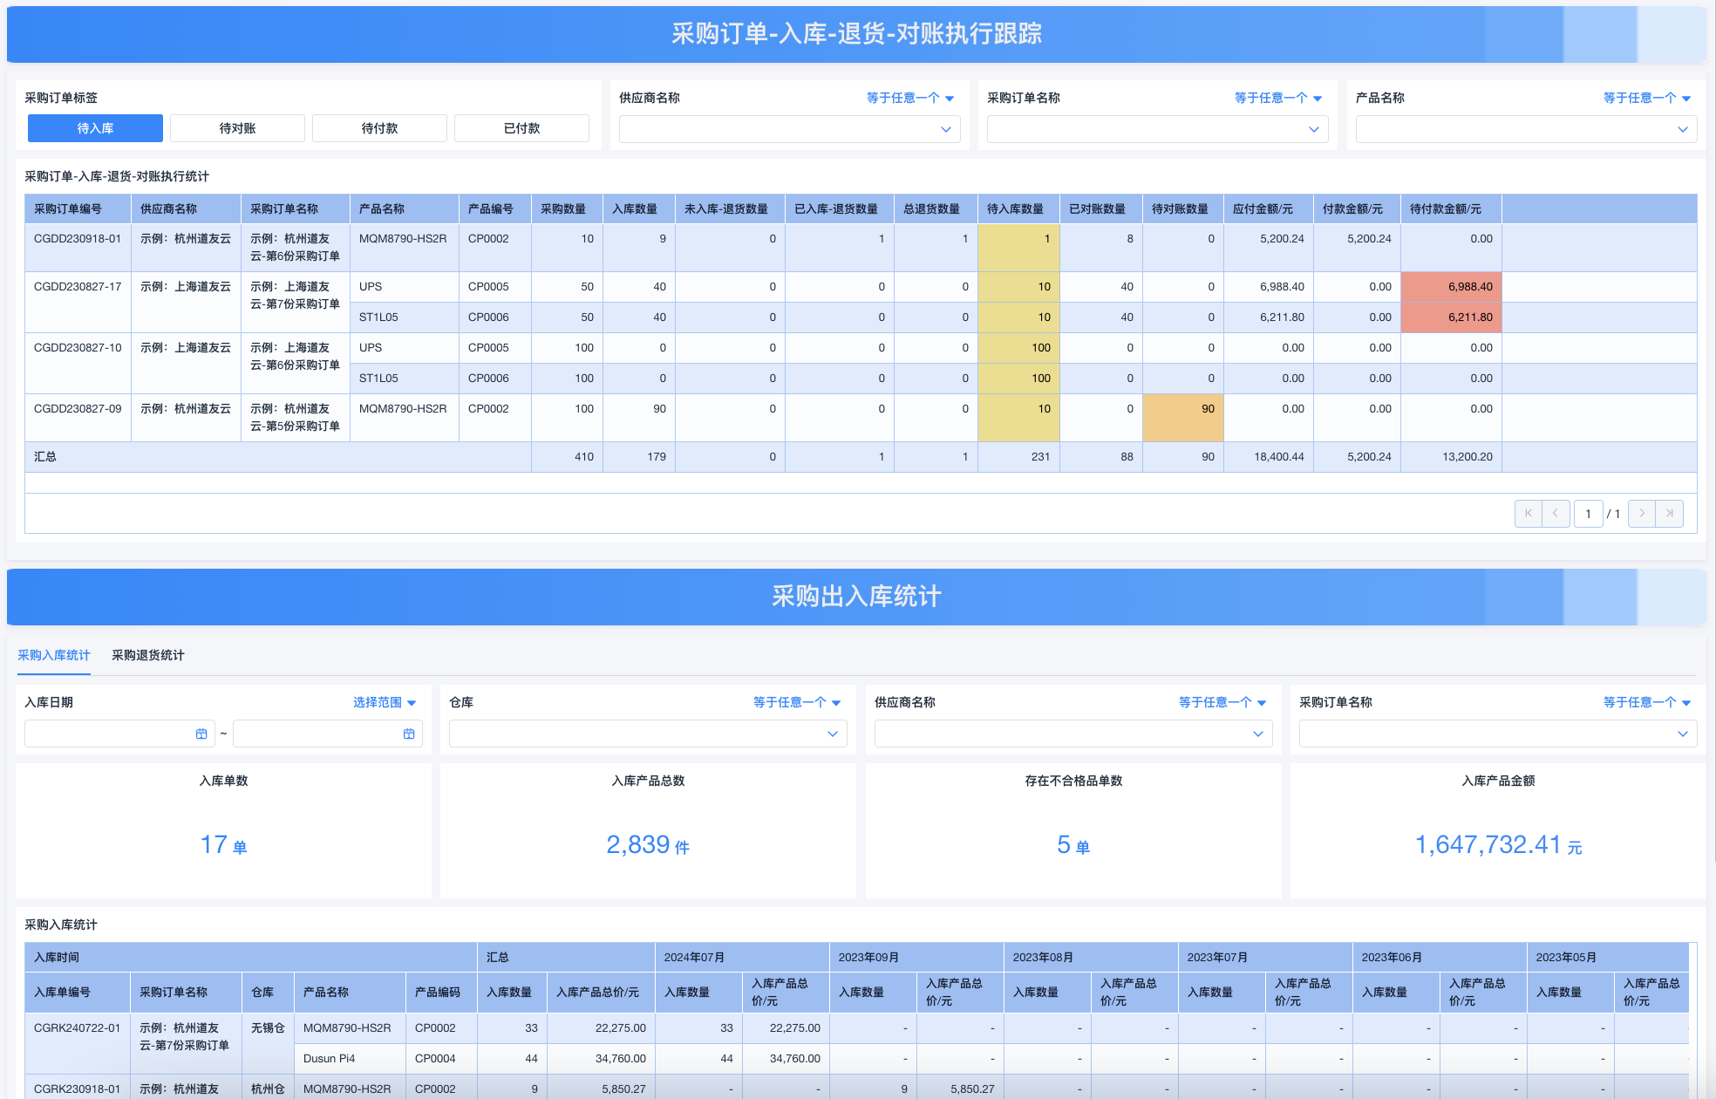The height and width of the screenshot is (1099, 1716).
Task: Open calendar picker for 入库日期 end date
Action: (407, 733)
